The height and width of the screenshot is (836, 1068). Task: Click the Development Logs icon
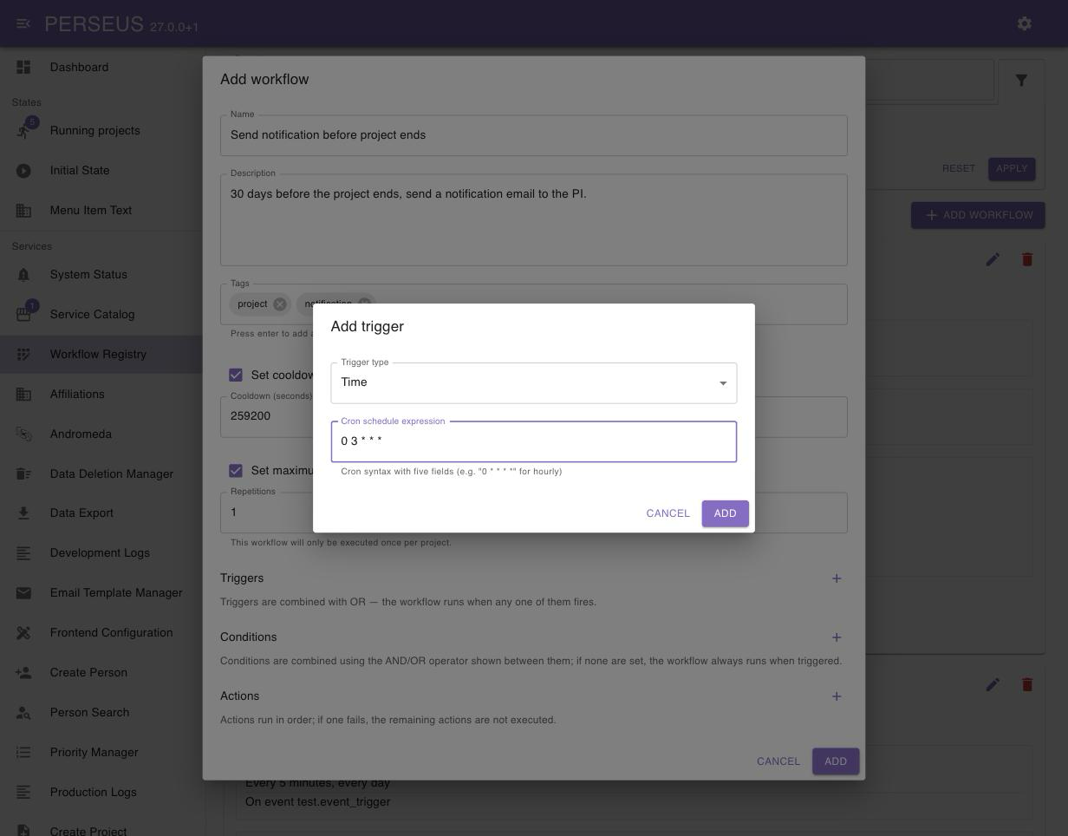pos(23,553)
